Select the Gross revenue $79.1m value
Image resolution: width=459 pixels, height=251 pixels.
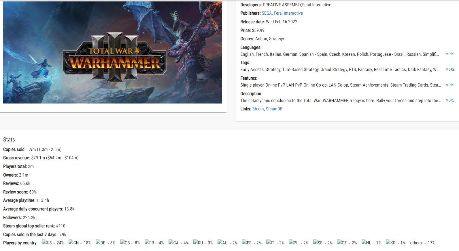[55, 158]
